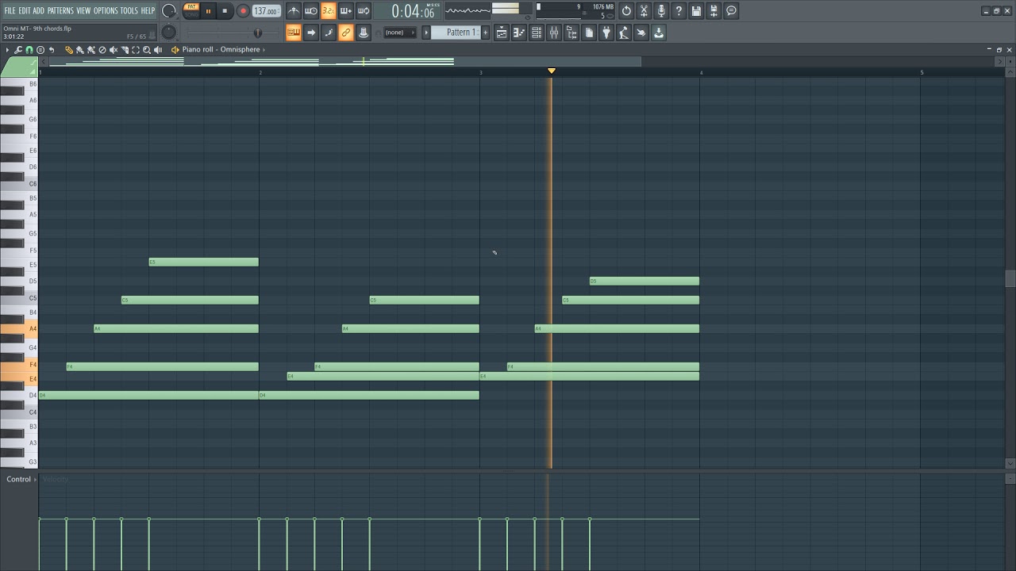The width and height of the screenshot is (1016, 571).
Task: Stop playback
Action: point(225,11)
